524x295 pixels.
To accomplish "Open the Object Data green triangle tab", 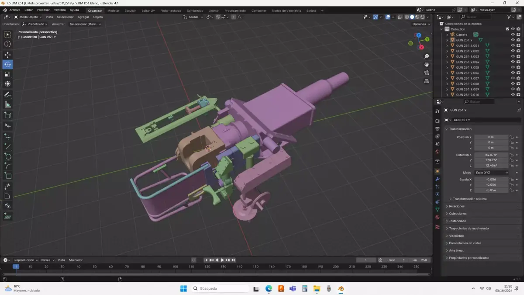I will pyautogui.click(x=437, y=210).
